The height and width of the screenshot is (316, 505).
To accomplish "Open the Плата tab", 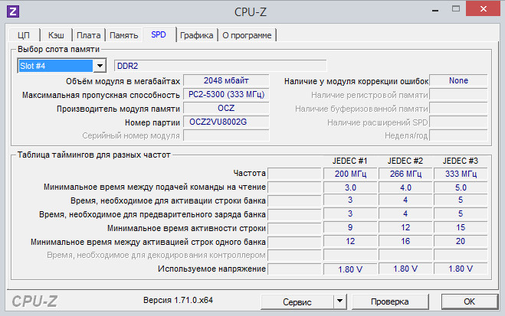I will (89, 35).
